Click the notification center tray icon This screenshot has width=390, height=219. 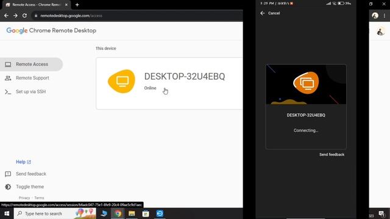click(381, 214)
